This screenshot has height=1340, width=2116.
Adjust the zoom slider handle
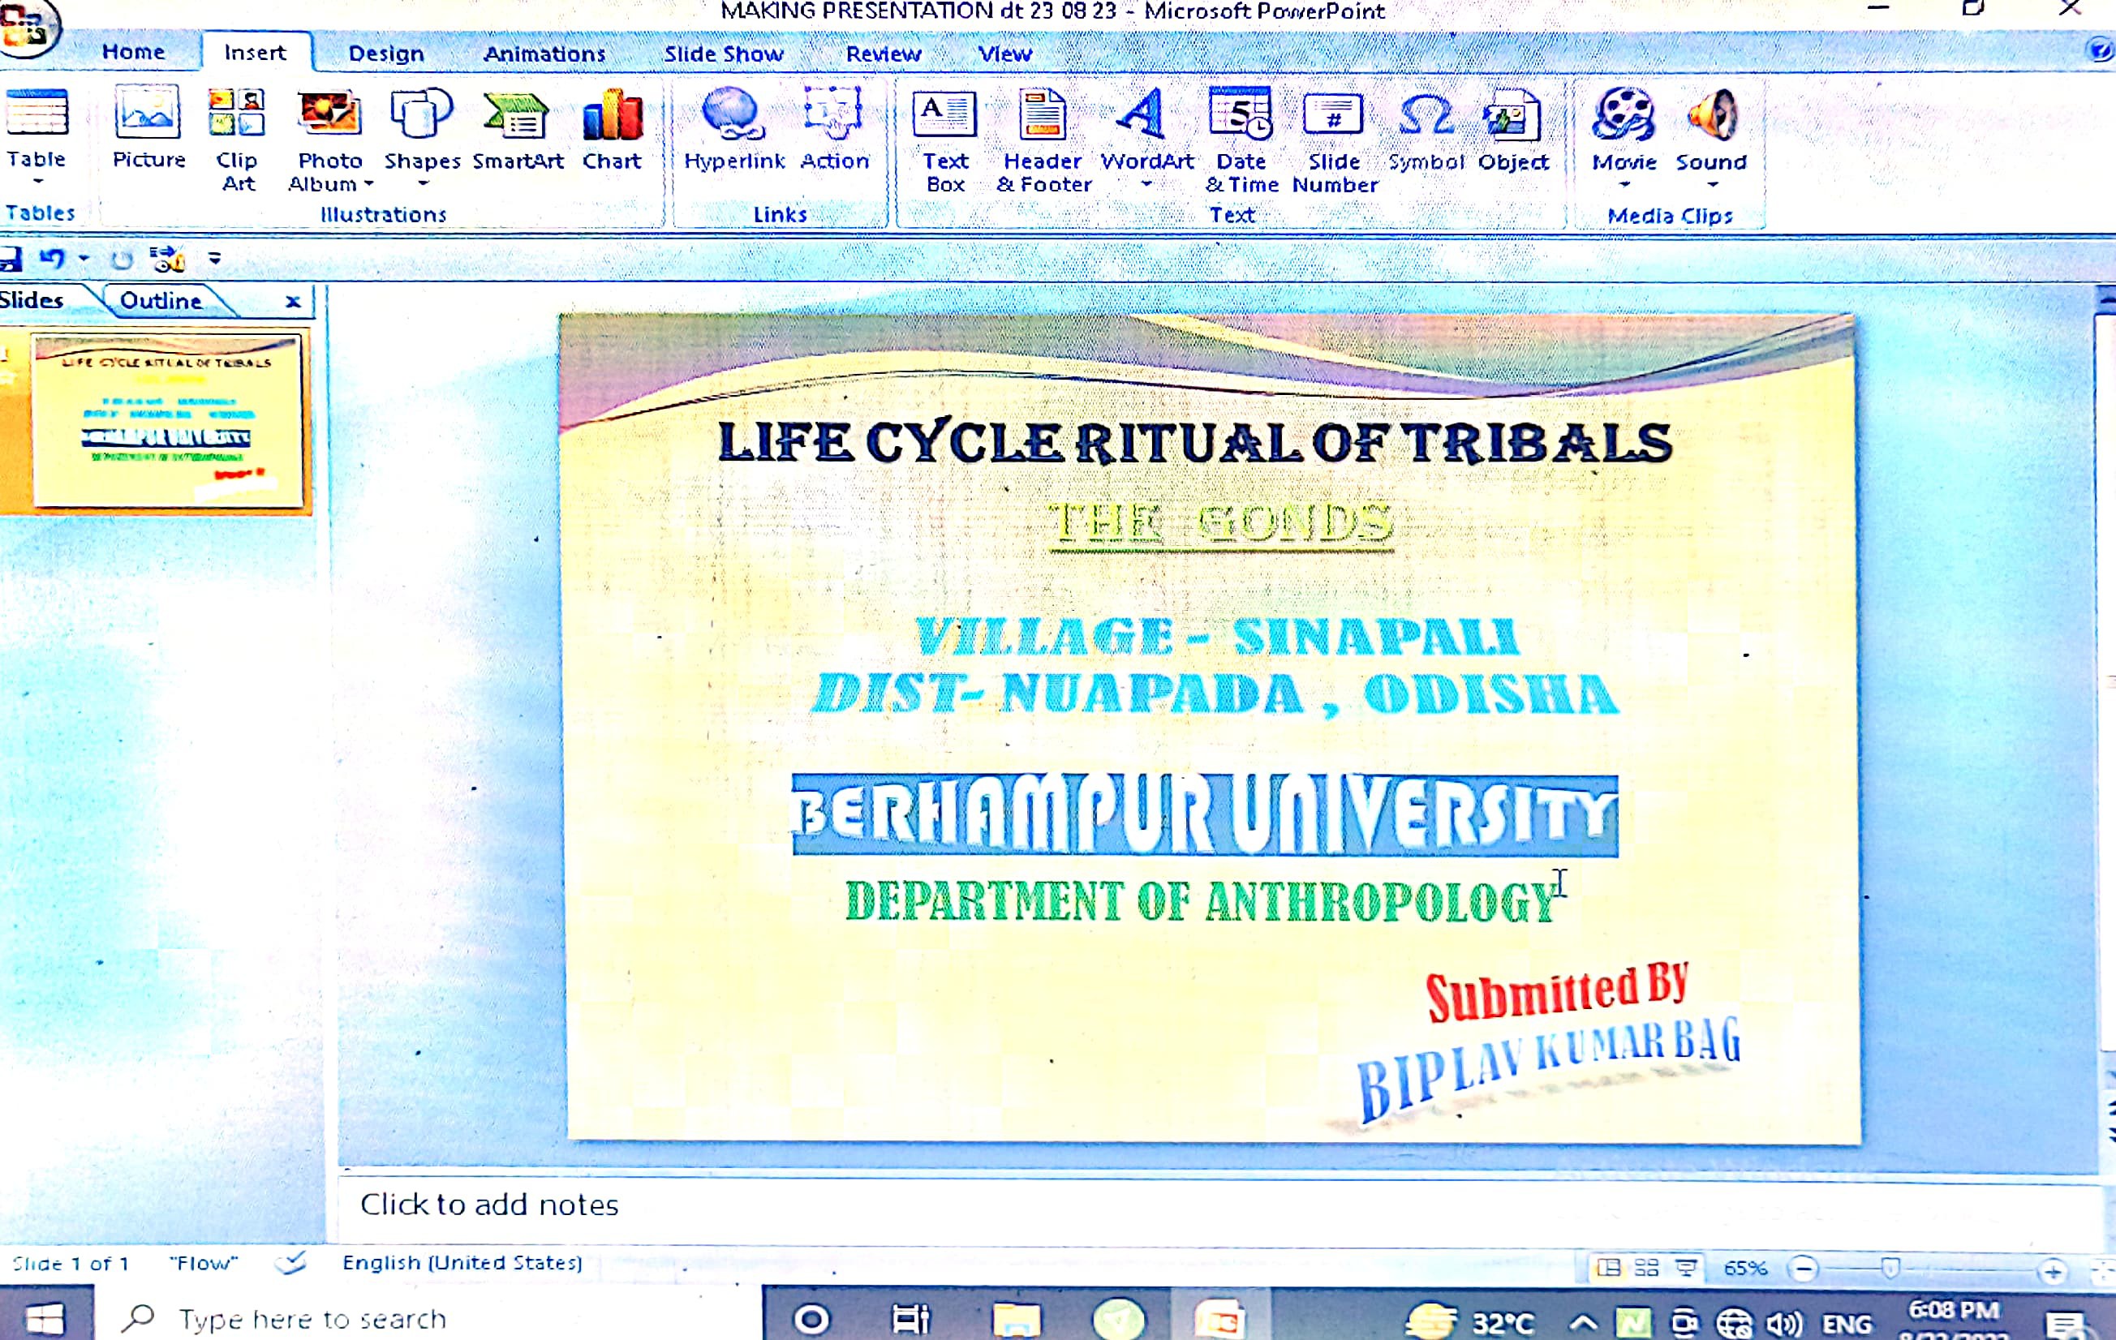(x=1890, y=1268)
